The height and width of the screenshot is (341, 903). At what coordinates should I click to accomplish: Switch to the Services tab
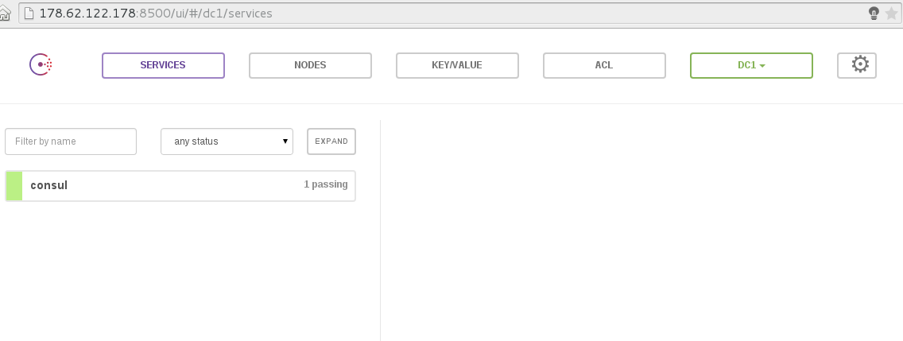click(163, 65)
